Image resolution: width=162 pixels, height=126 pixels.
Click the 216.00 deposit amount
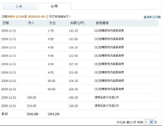tap(31, 106)
